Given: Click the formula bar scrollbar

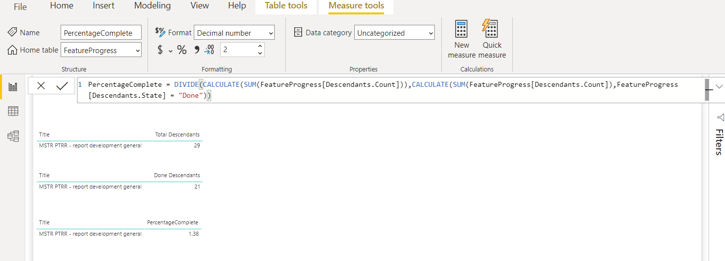Looking at the screenshot, I should coord(707,90).
